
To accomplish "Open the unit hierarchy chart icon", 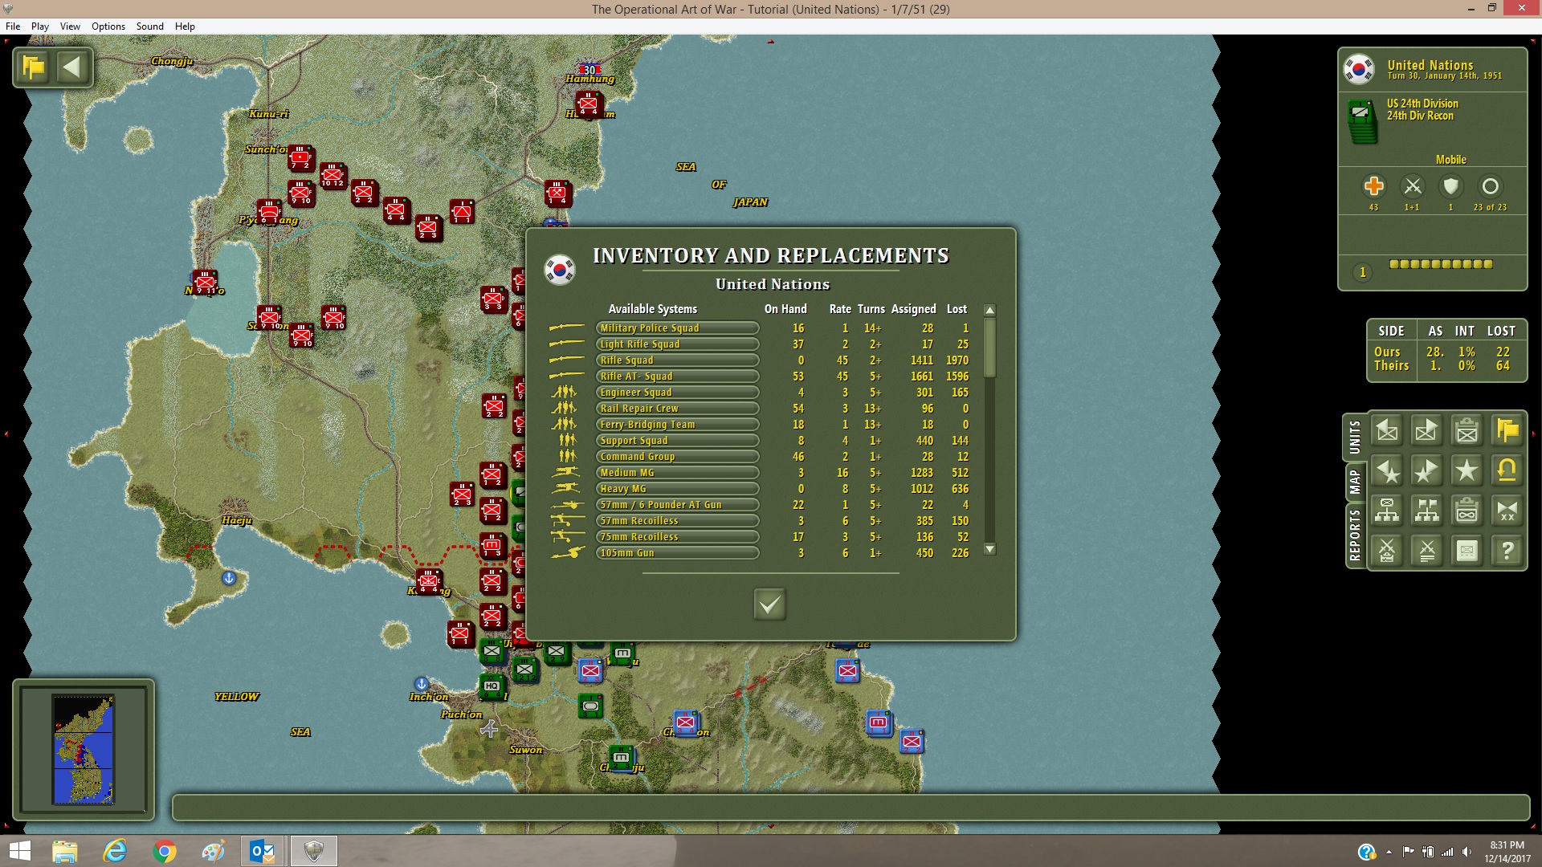I will [x=1387, y=511].
